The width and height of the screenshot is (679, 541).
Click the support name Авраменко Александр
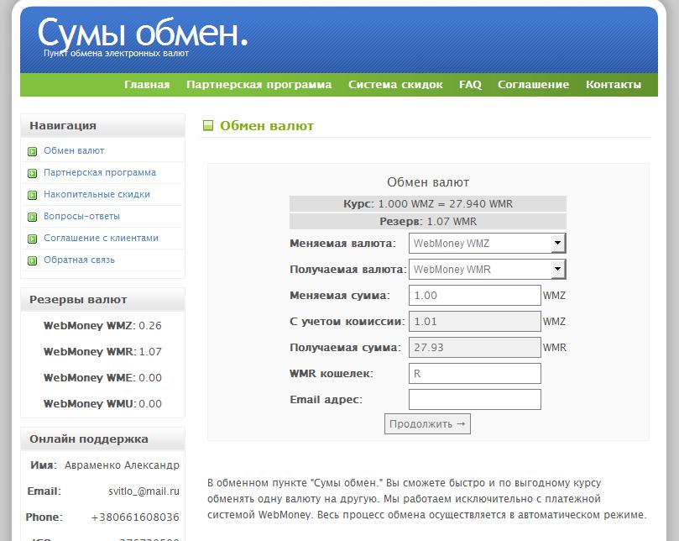pyautogui.click(x=122, y=465)
